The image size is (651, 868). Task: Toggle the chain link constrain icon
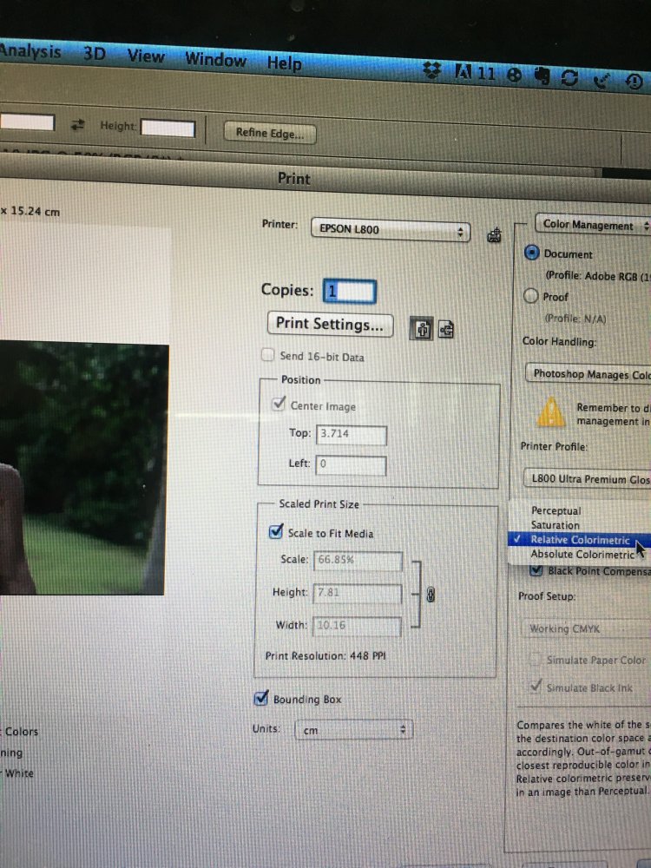429,595
